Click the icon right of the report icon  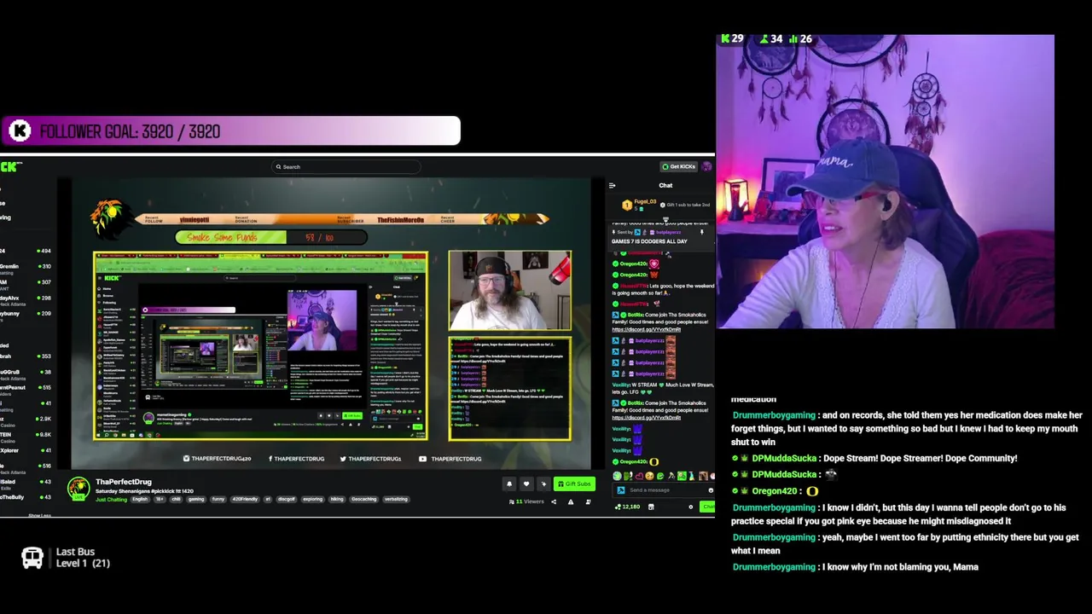click(587, 501)
